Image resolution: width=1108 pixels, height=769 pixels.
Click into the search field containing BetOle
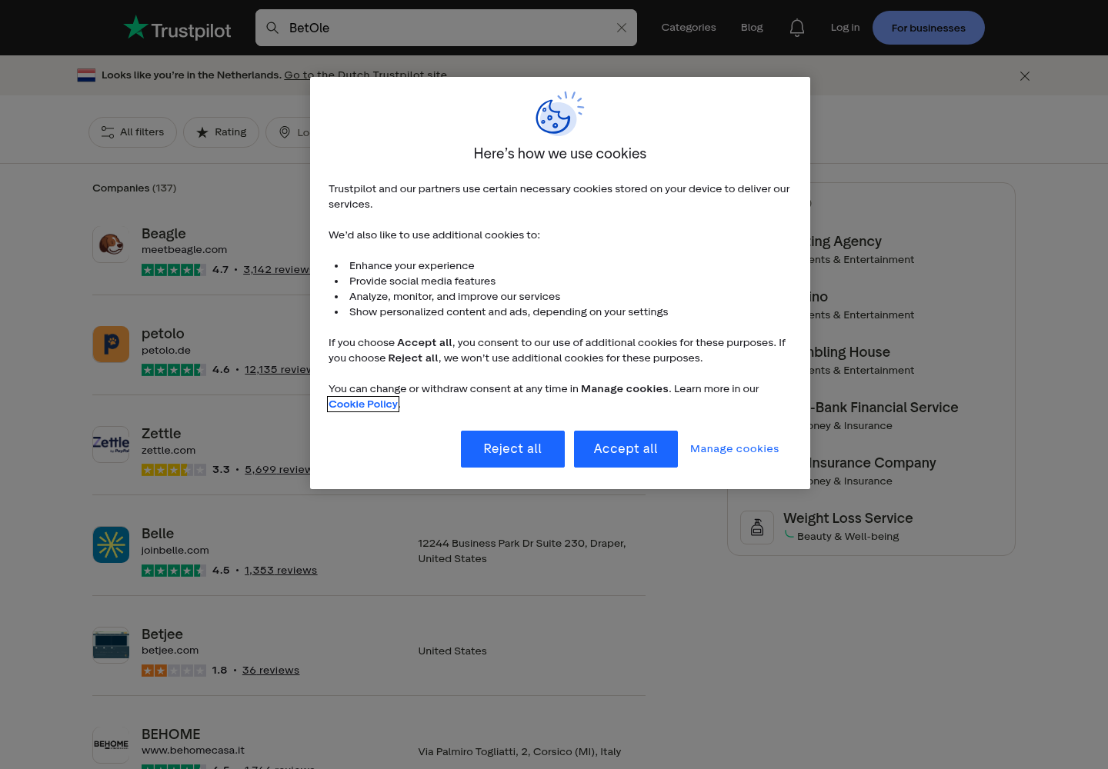click(x=446, y=28)
